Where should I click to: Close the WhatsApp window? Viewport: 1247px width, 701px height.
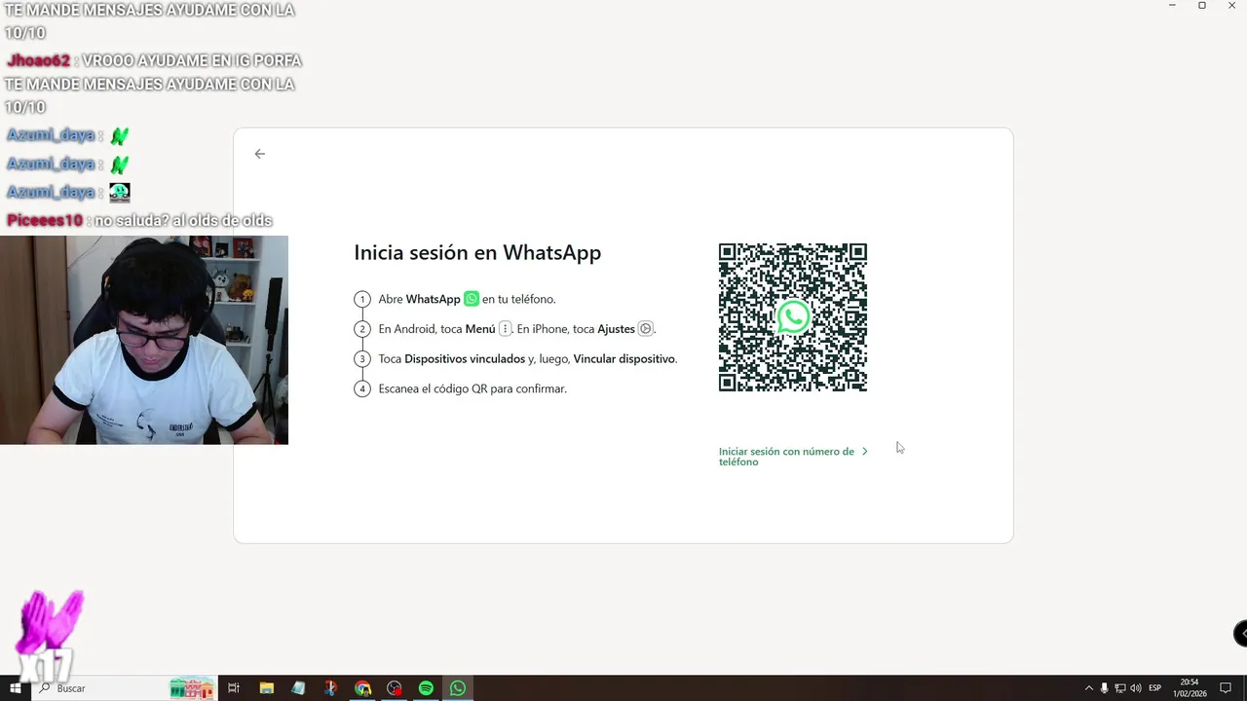tap(1231, 6)
